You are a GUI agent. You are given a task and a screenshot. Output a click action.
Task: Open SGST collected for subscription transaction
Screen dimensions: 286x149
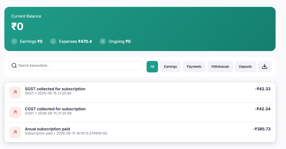(x=140, y=92)
